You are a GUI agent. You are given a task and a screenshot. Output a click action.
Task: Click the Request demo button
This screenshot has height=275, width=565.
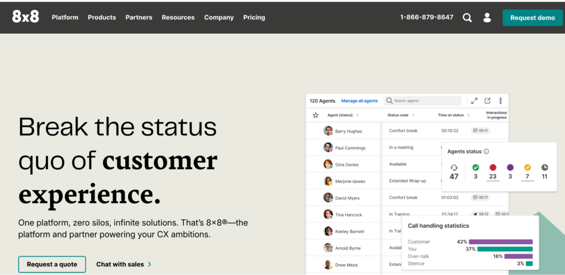coord(532,18)
